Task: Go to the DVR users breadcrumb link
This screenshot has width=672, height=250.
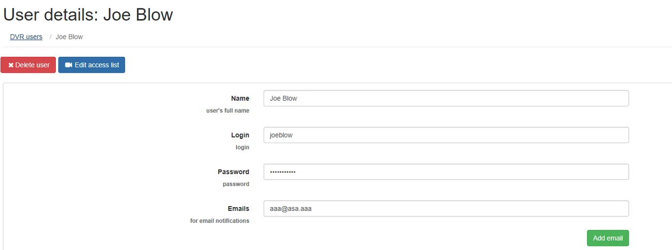Action: pos(26,37)
